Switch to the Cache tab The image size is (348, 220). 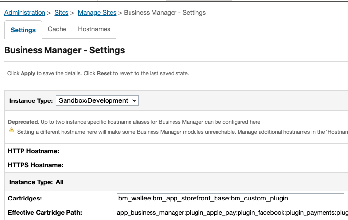(x=57, y=29)
